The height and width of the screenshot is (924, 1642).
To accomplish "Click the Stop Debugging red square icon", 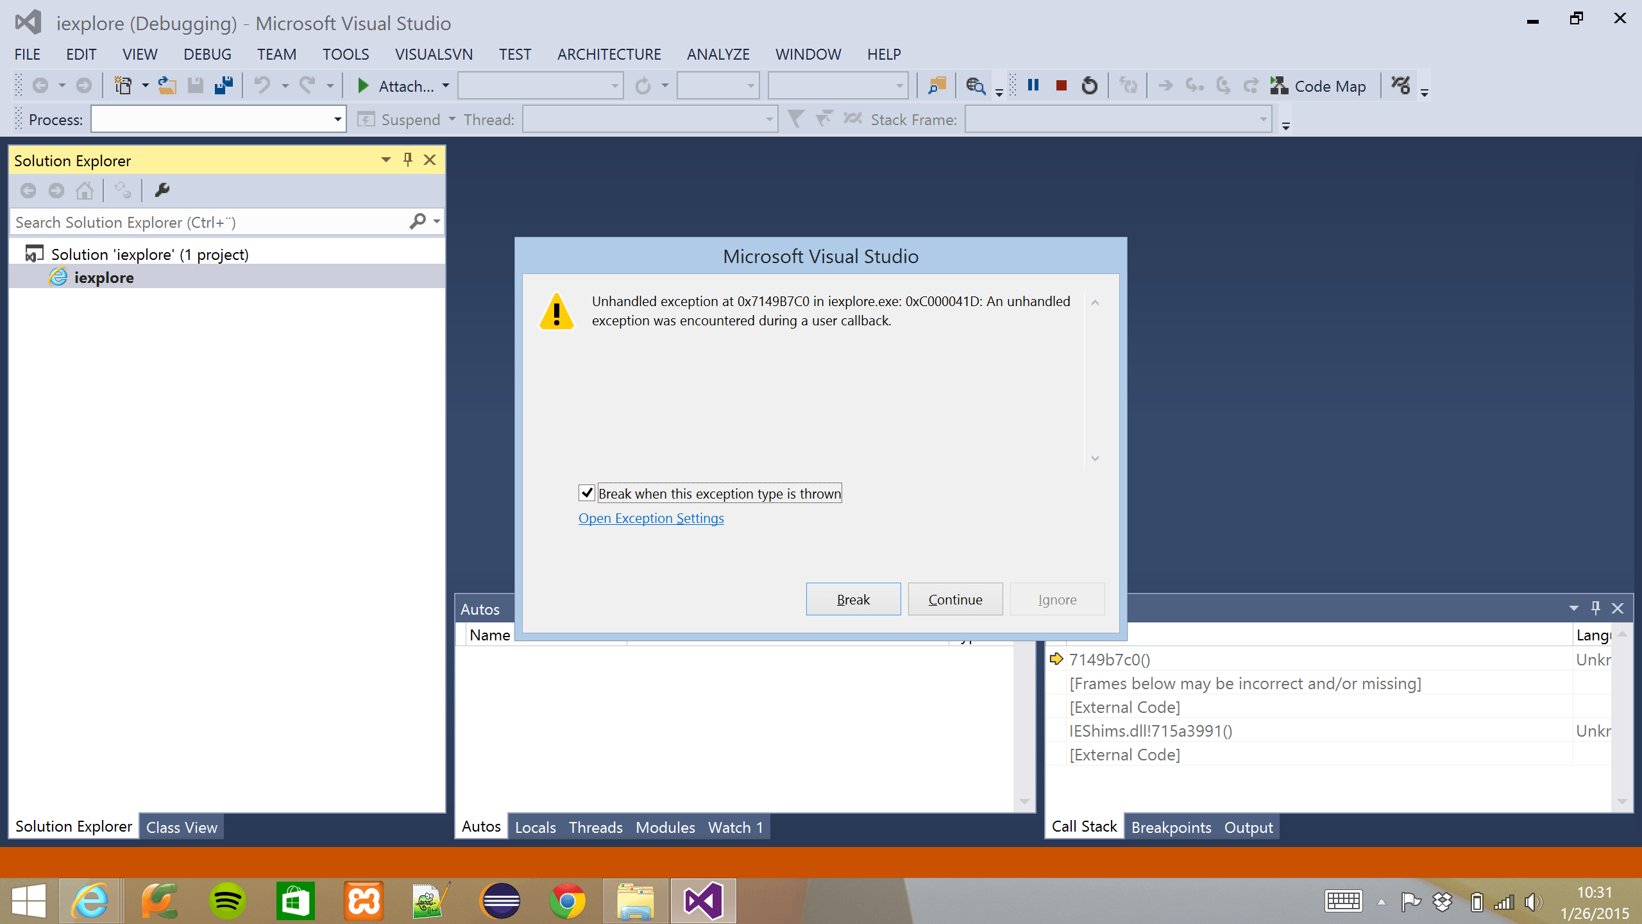I will pyautogui.click(x=1061, y=85).
